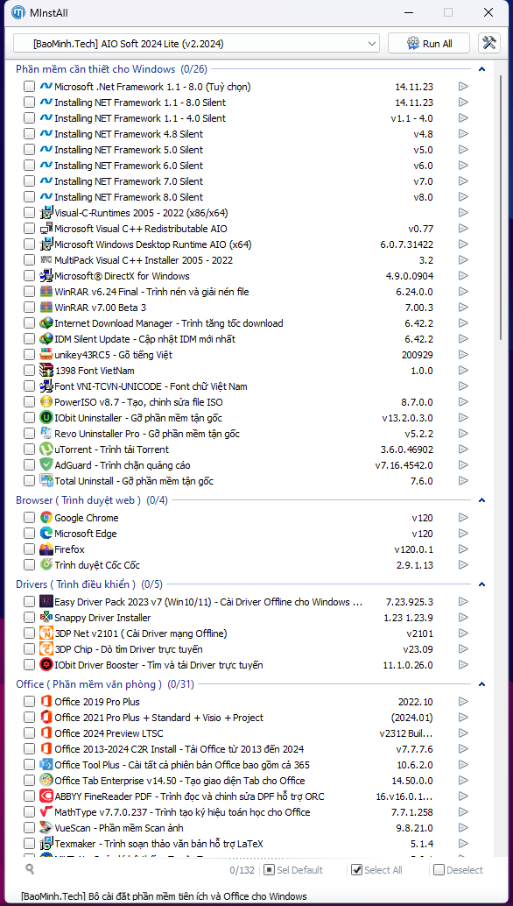Collapse the Drivers section arrow
This screenshot has width=513, height=906.
[x=481, y=584]
